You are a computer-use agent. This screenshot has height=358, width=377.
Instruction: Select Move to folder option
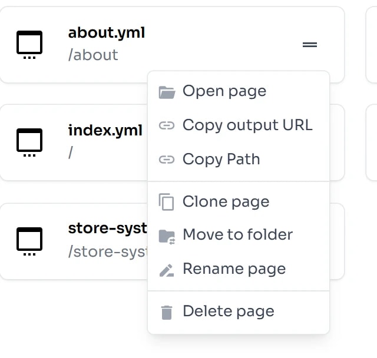coord(239,235)
